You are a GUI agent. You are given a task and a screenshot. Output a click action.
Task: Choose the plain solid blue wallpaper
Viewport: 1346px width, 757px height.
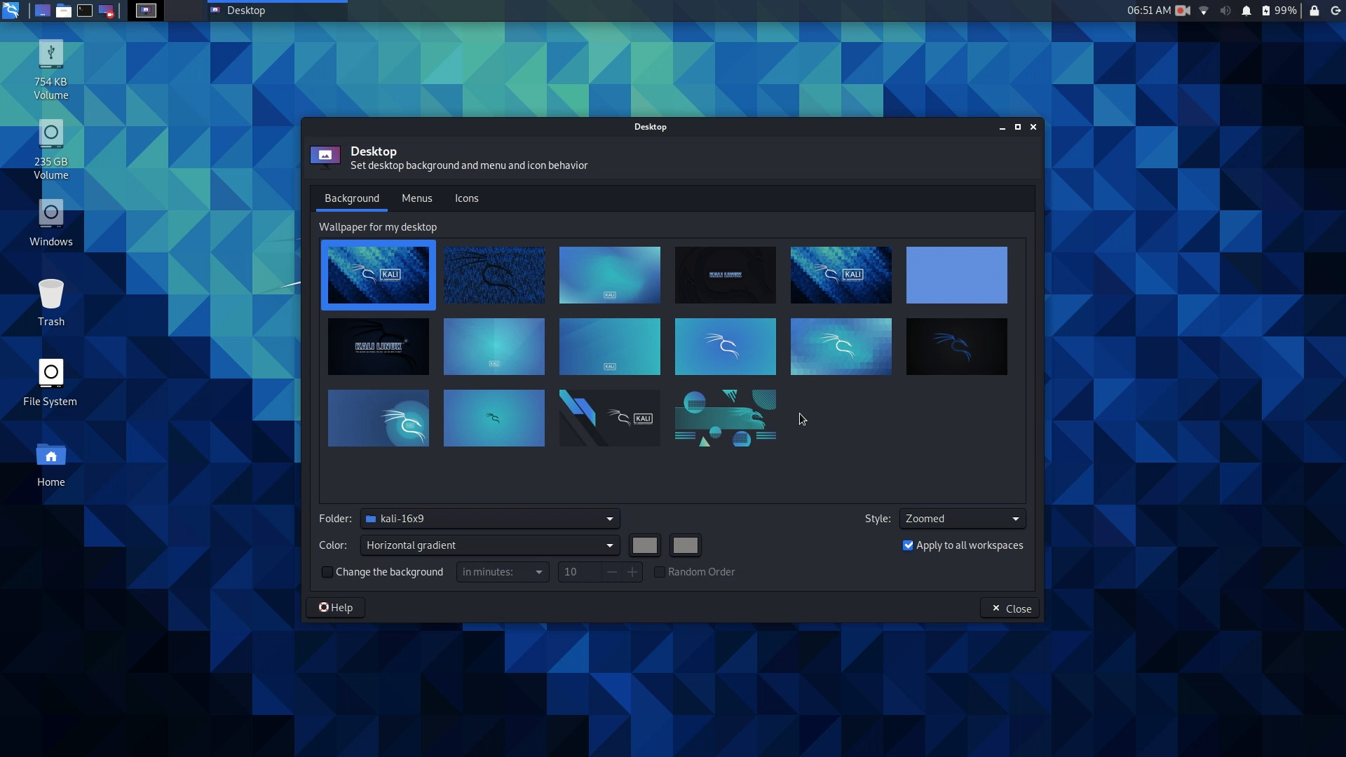[x=957, y=275]
